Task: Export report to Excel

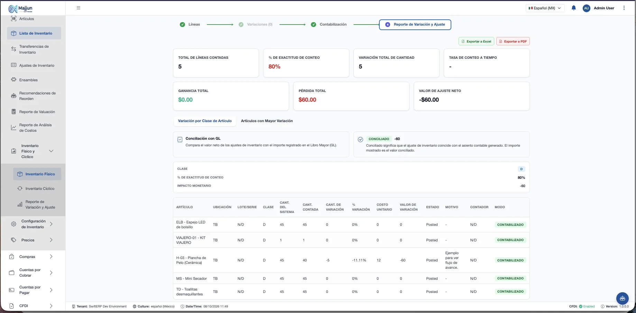Action: tap(476, 41)
